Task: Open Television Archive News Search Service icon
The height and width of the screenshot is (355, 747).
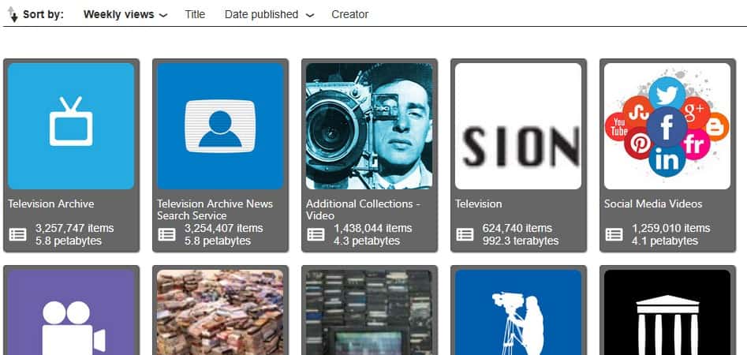Action: click(220, 126)
